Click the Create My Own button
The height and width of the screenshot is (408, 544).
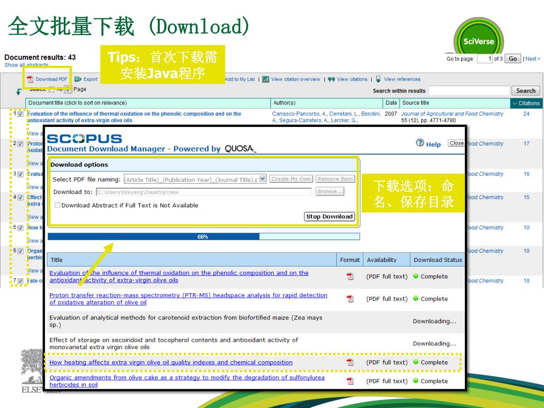(x=291, y=178)
